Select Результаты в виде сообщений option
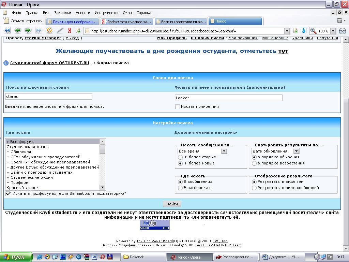 [254, 188]
